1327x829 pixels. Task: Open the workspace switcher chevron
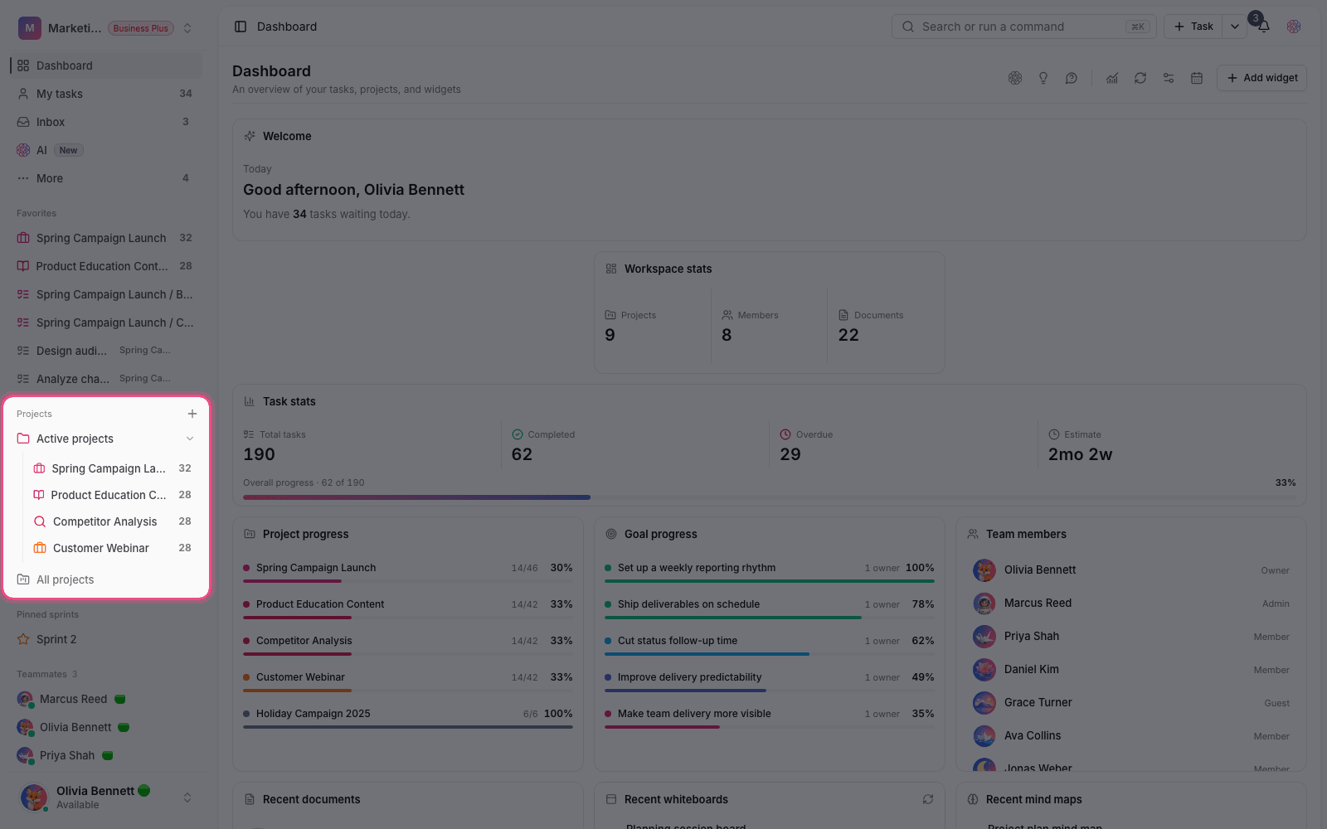click(x=187, y=28)
